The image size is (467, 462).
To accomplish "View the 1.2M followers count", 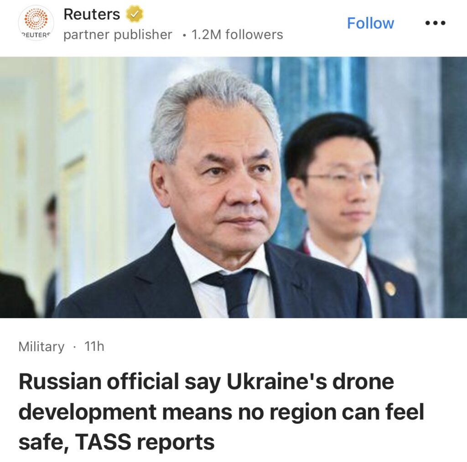I will [x=237, y=35].
